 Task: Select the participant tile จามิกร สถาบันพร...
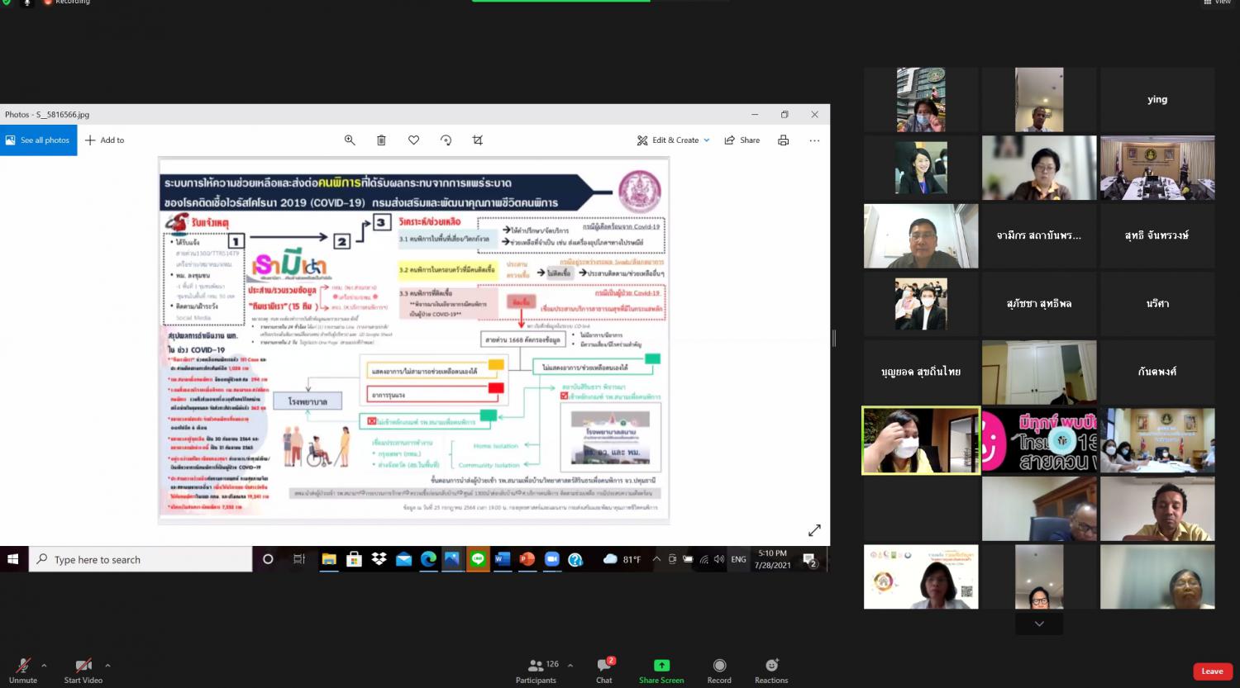pos(1039,236)
